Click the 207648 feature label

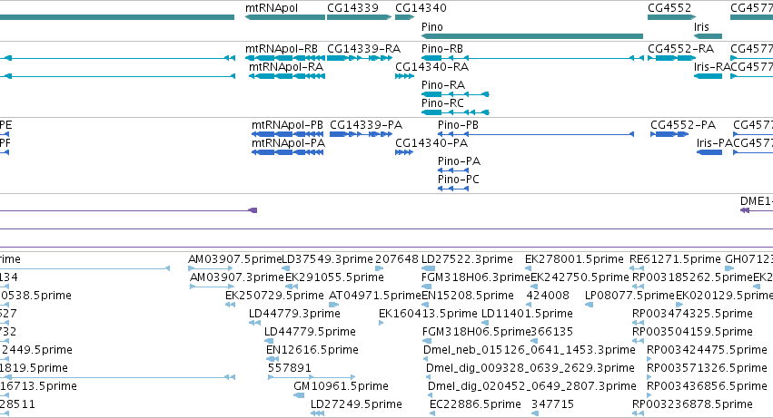point(397,259)
